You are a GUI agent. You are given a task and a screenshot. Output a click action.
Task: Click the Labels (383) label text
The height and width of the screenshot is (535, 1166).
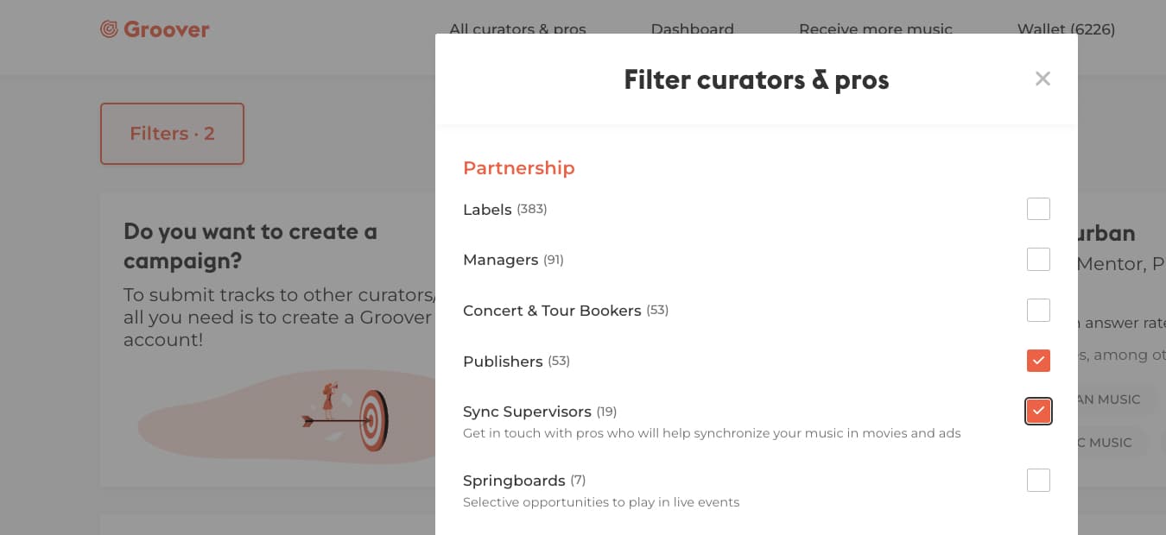(504, 210)
